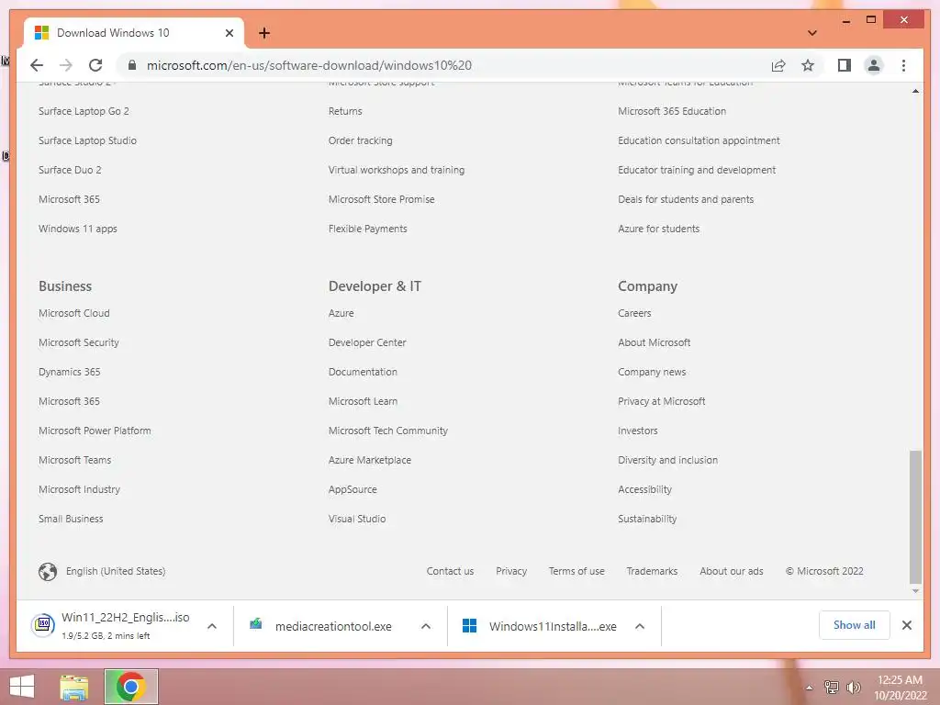Viewport: 940px width, 705px height.
Task: Open the taskbar volume icon
Action: [x=853, y=687]
